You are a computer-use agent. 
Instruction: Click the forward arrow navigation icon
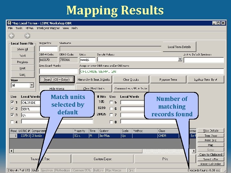(x=27, y=36)
